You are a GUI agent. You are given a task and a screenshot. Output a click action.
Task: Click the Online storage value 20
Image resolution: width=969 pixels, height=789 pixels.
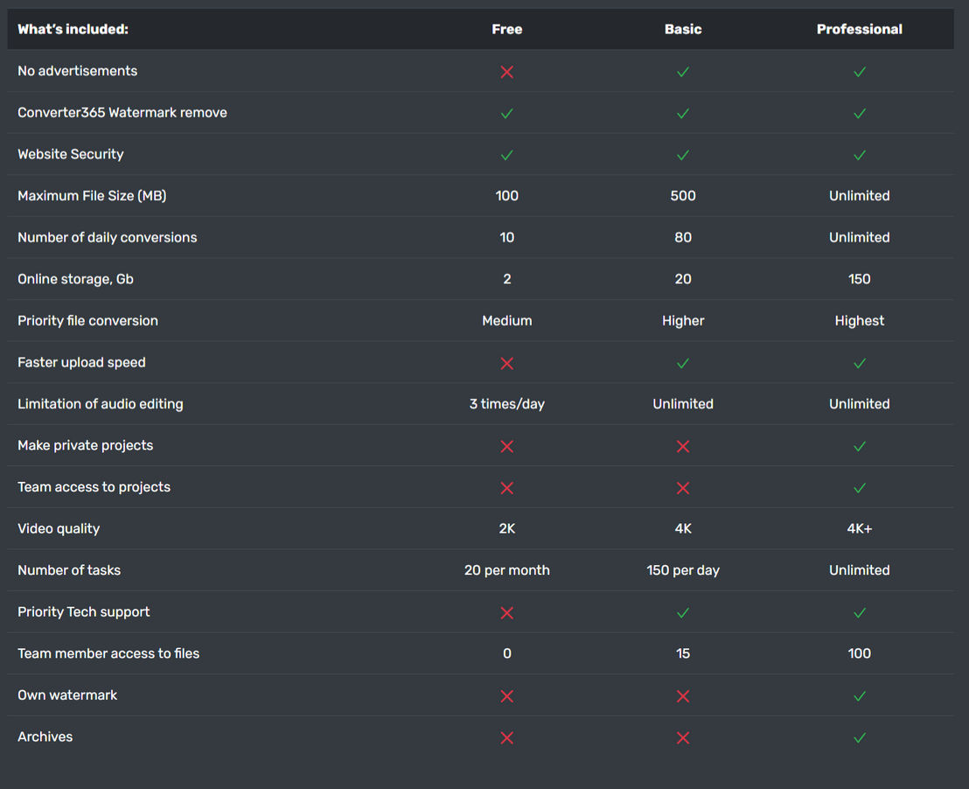[x=683, y=279]
